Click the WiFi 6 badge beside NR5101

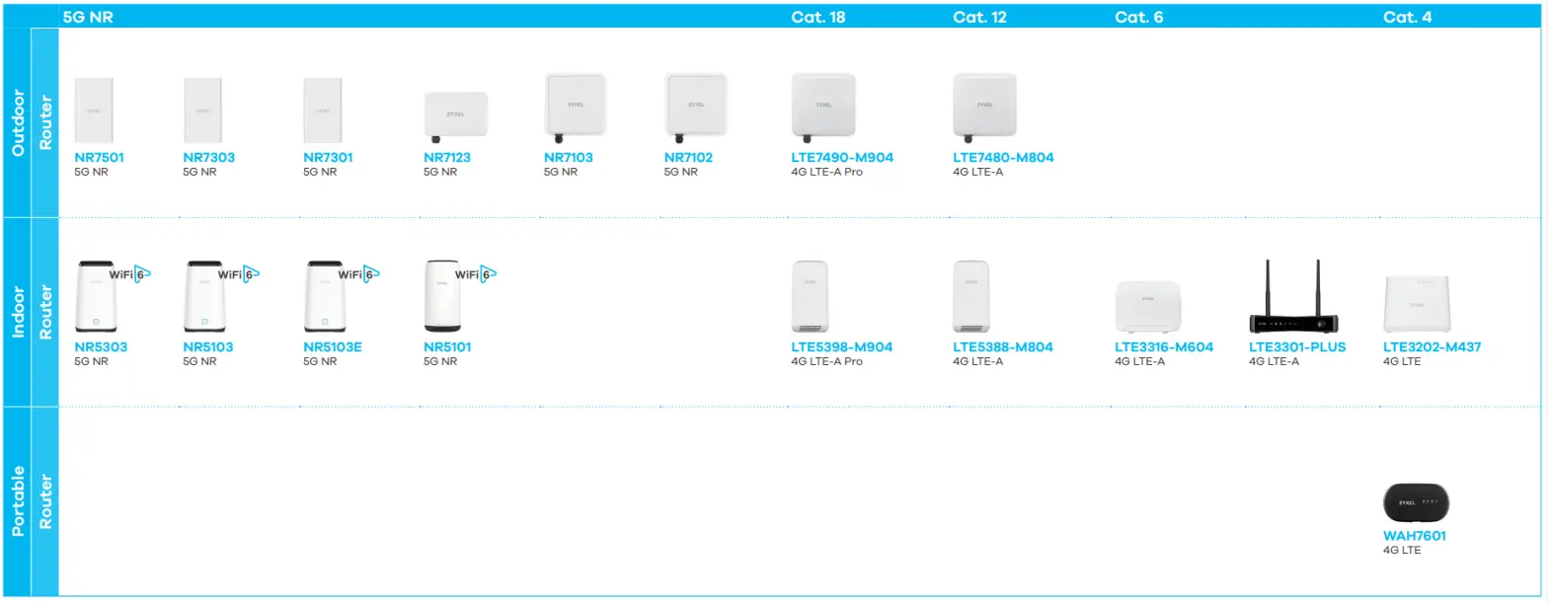475,274
